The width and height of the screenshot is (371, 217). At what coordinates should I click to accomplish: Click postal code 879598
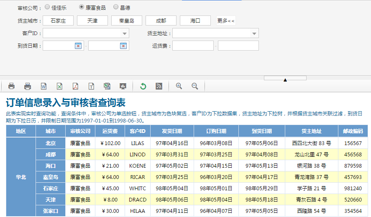tap(353, 166)
